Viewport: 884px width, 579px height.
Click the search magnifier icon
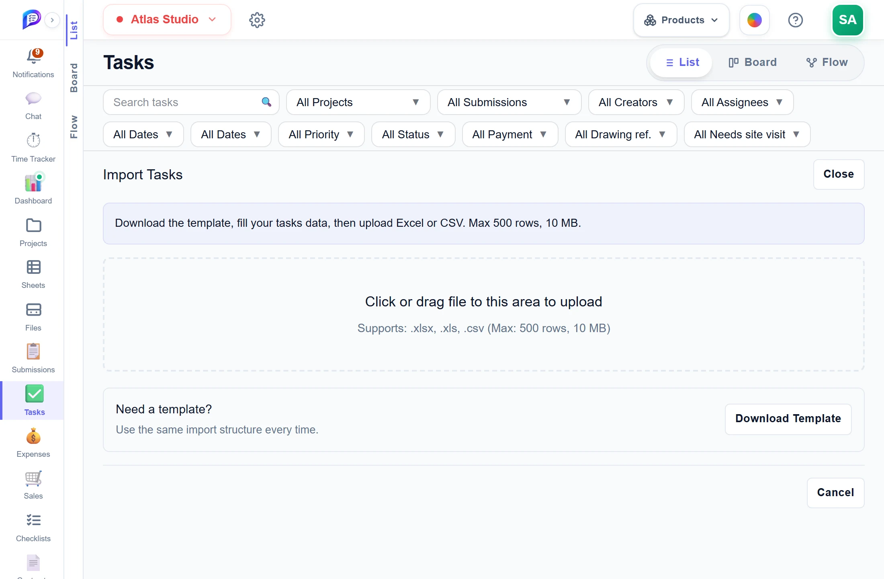pyautogui.click(x=266, y=102)
